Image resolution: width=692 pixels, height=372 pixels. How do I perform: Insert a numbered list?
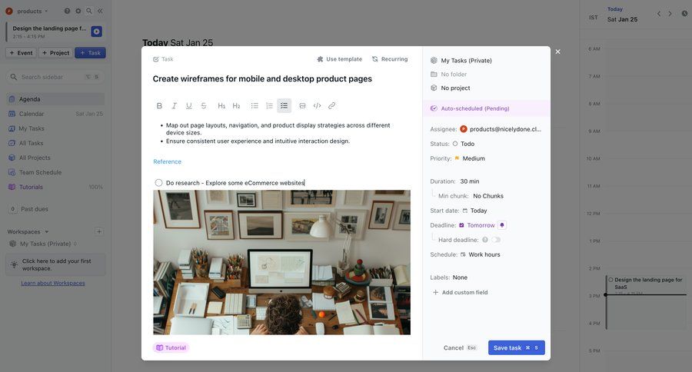[x=269, y=105]
